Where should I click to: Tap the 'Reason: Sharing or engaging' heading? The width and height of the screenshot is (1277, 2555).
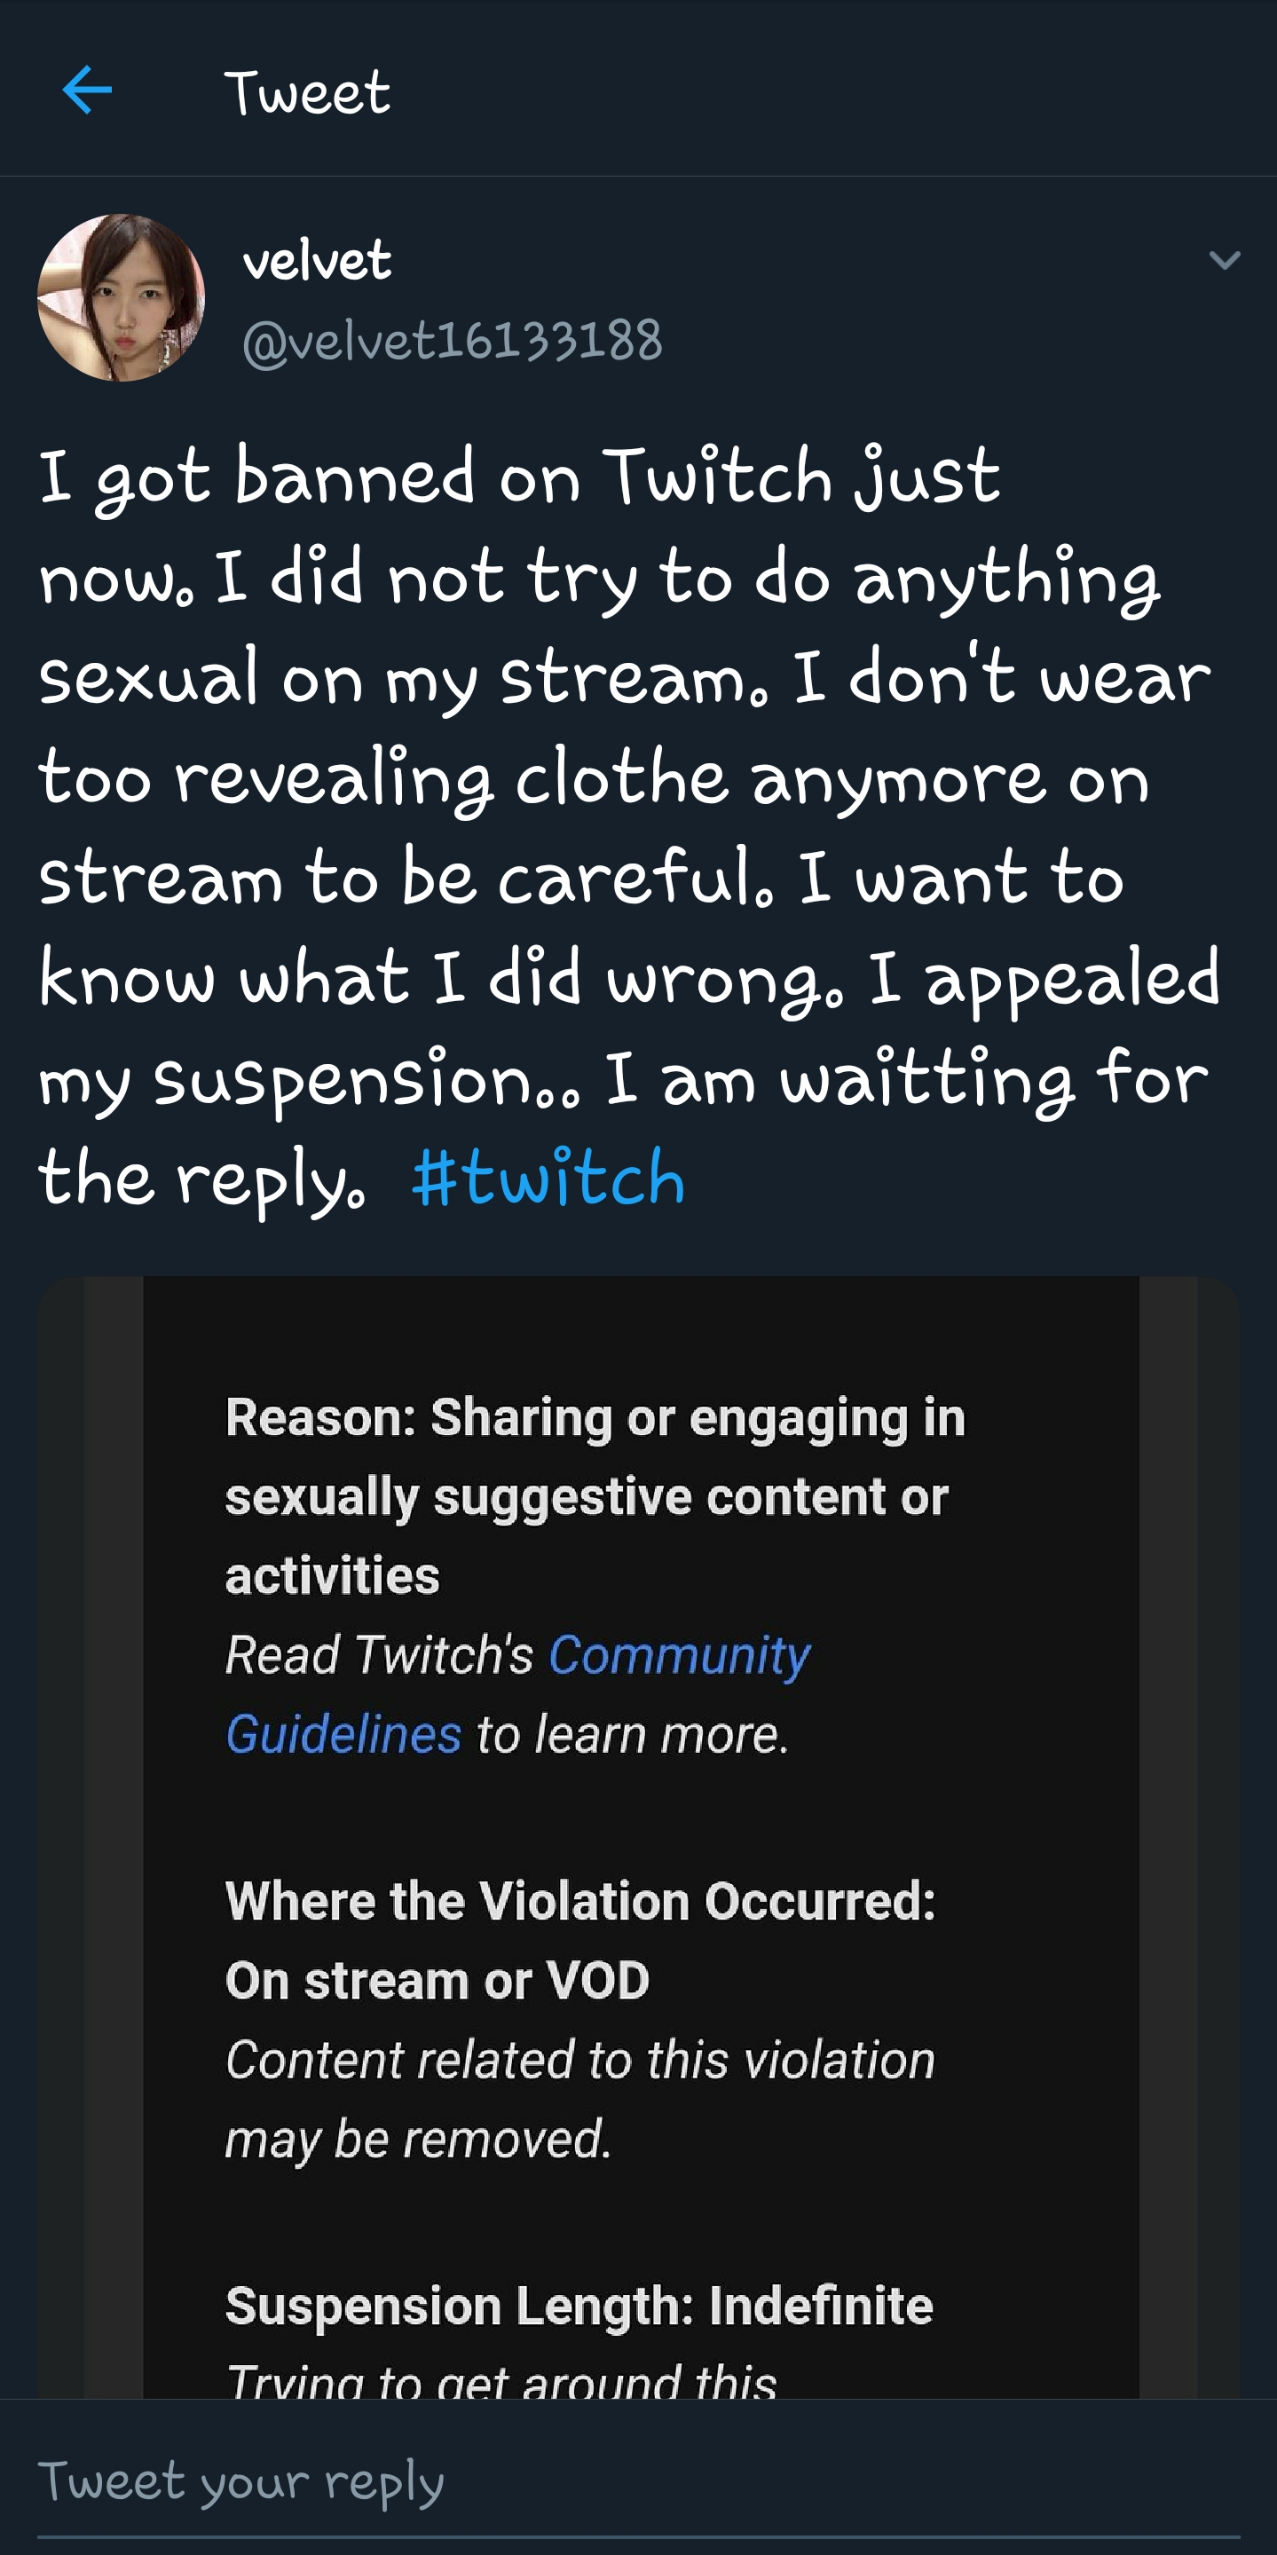coord(595,1416)
